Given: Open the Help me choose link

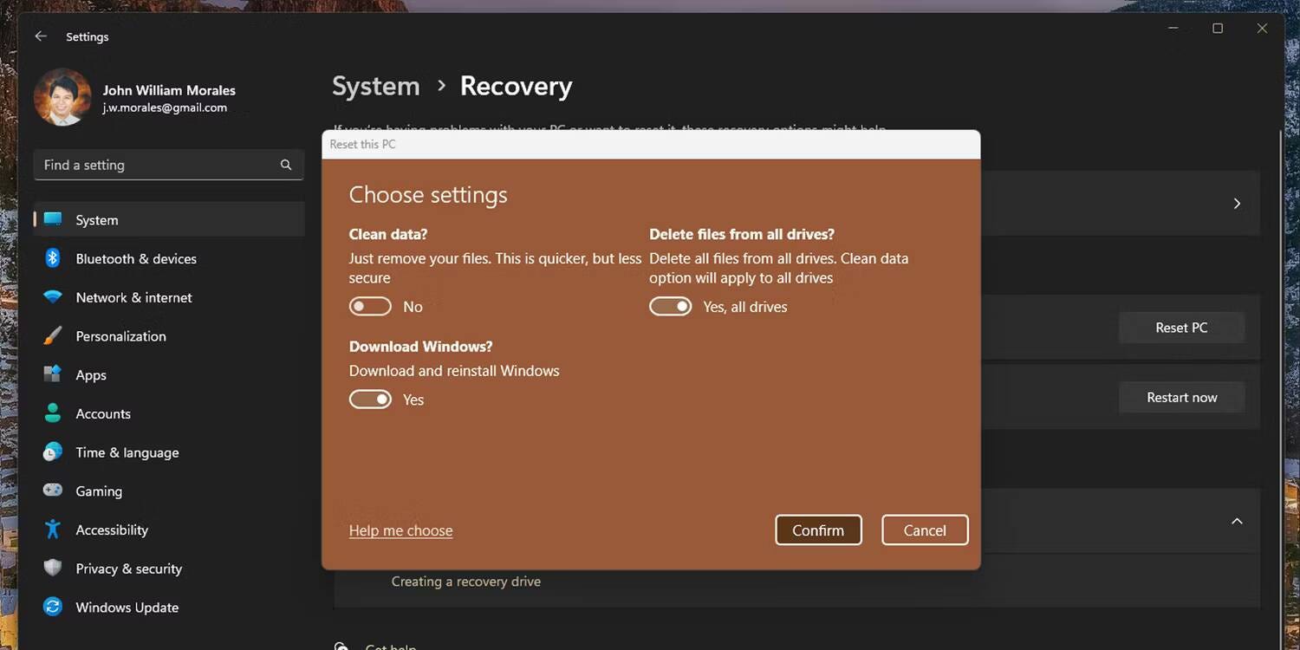Looking at the screenshot, I should tap(400, 530).
